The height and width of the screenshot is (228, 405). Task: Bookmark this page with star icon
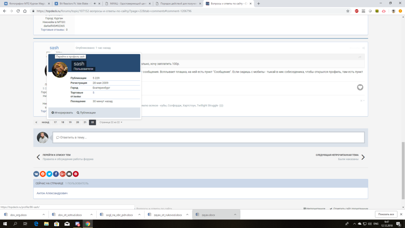point(347,11)
